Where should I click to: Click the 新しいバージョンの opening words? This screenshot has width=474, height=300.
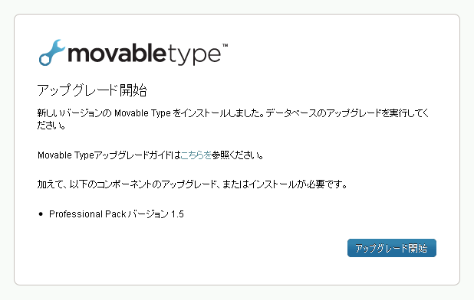(x=74, y=113)
